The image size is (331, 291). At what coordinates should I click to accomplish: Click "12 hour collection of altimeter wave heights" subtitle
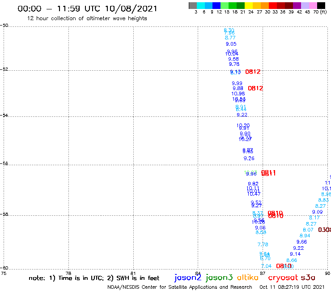[87, 18]
